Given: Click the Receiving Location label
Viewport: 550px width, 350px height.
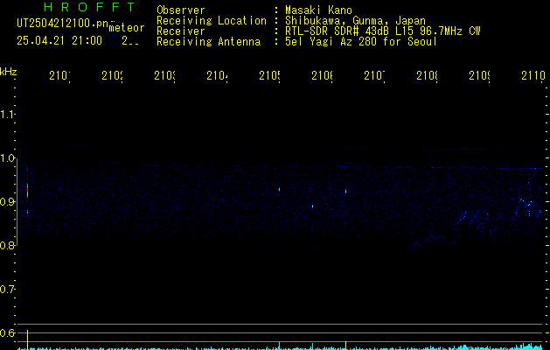Looking at the screenshot, I should coord(212,21).
